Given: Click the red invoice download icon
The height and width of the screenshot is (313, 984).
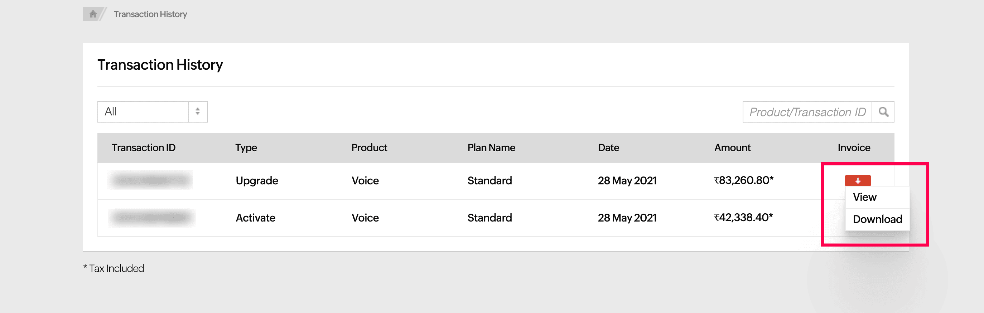Looking at the screenshot, I should (x=857, y=180).
